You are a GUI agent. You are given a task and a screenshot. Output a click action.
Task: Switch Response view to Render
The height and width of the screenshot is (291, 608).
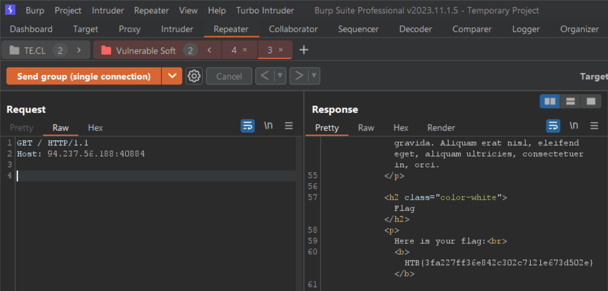tap(441, 127)
